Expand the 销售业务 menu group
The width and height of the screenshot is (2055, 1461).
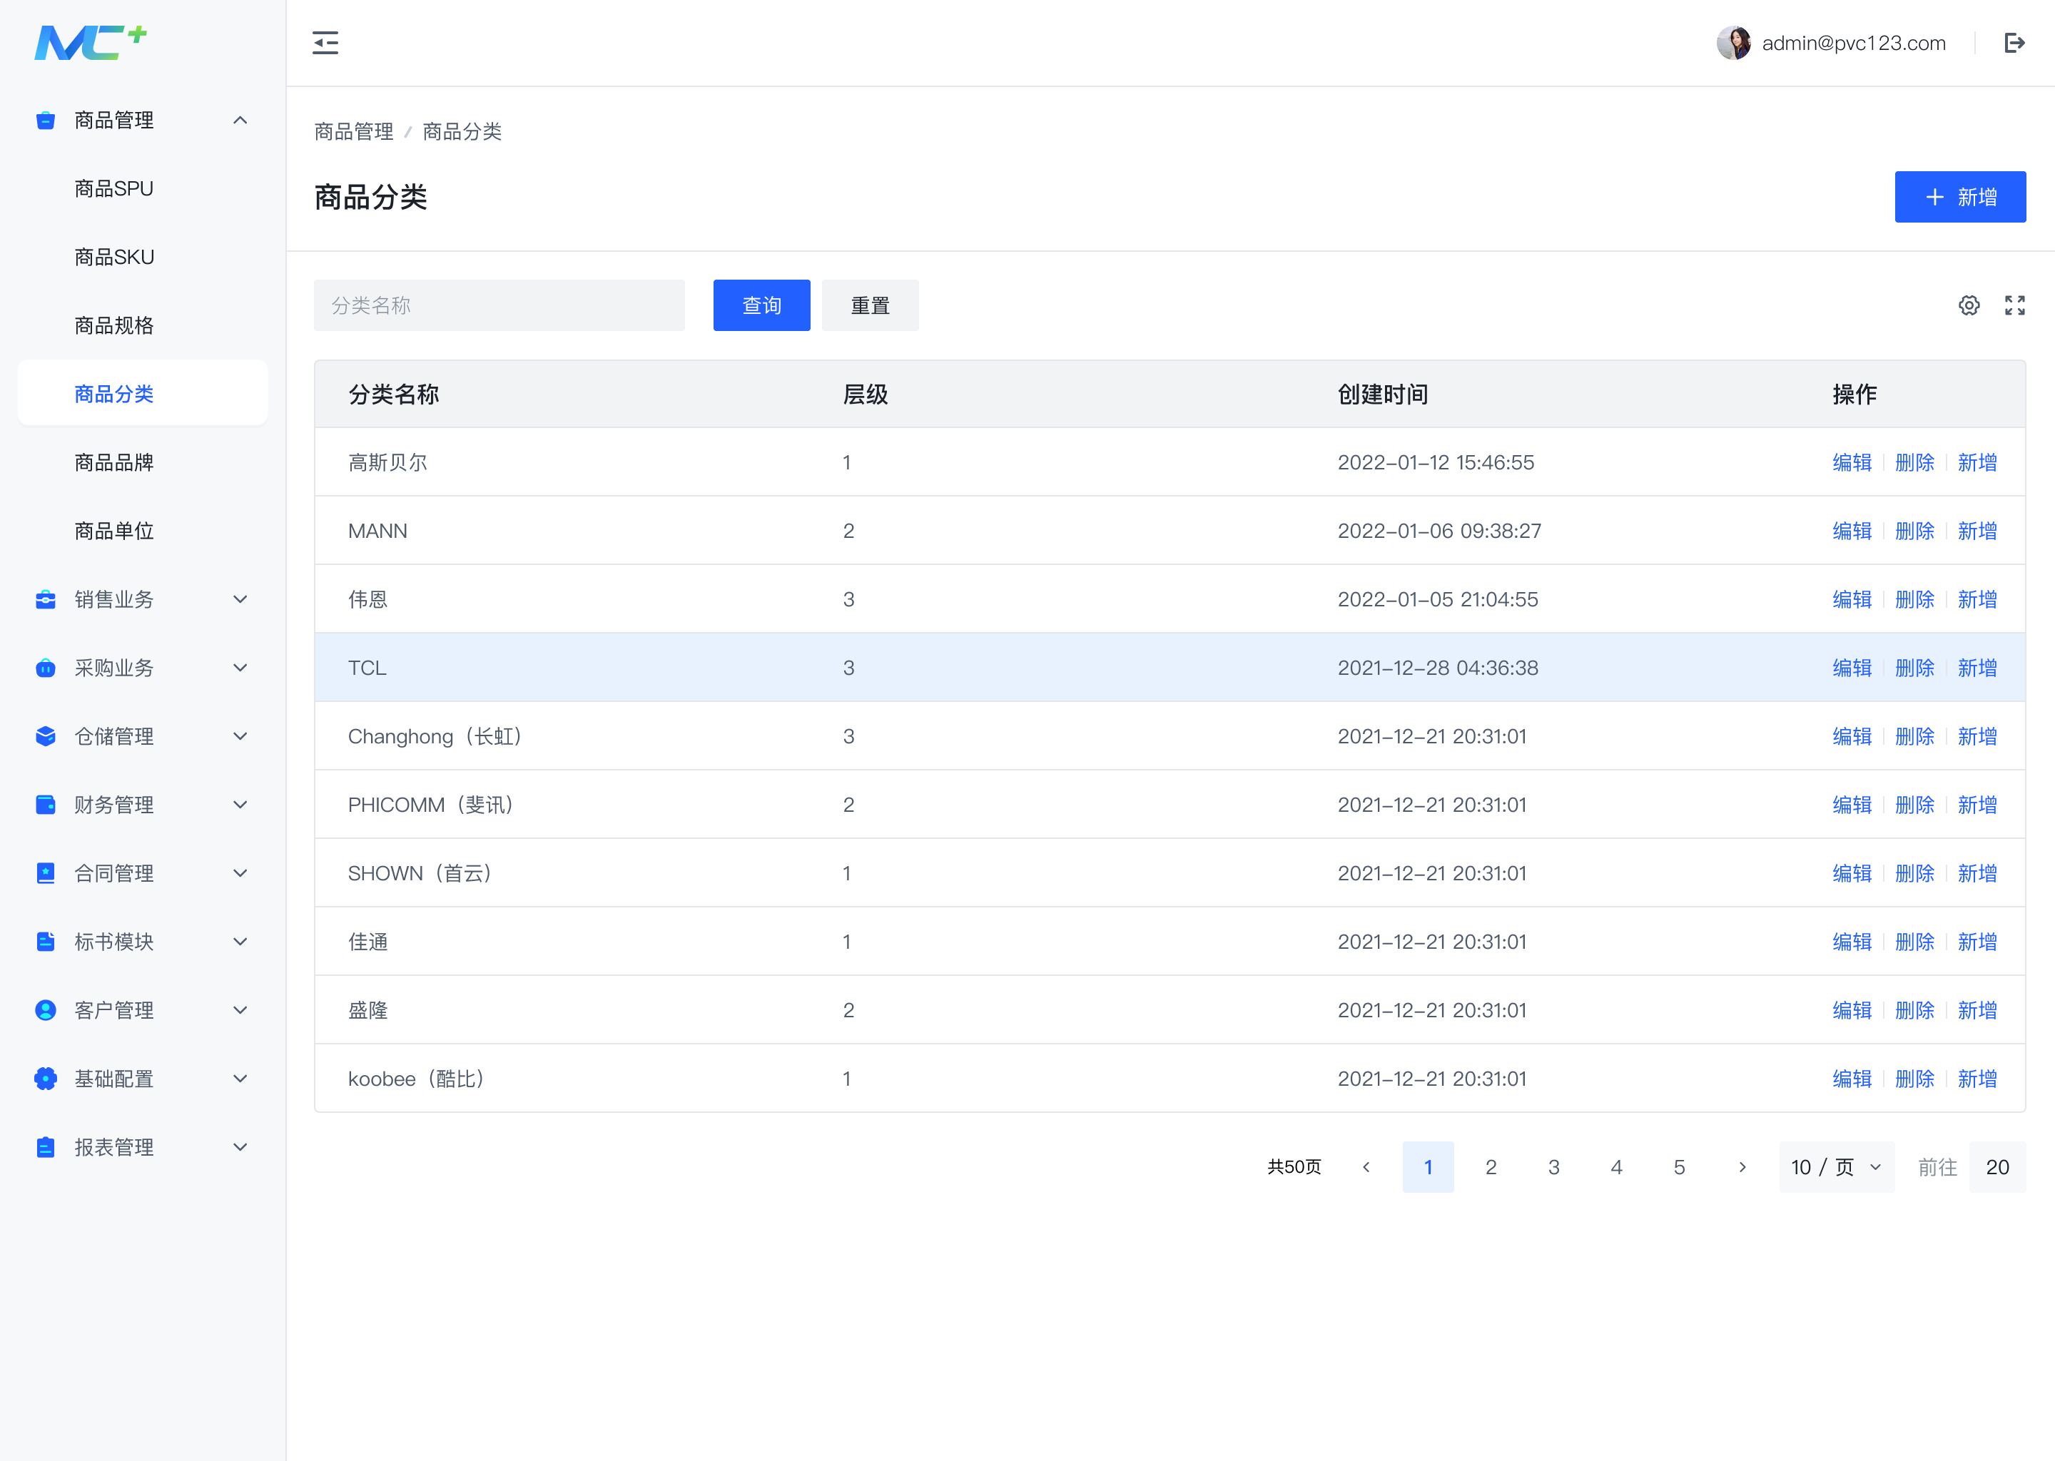239,599
